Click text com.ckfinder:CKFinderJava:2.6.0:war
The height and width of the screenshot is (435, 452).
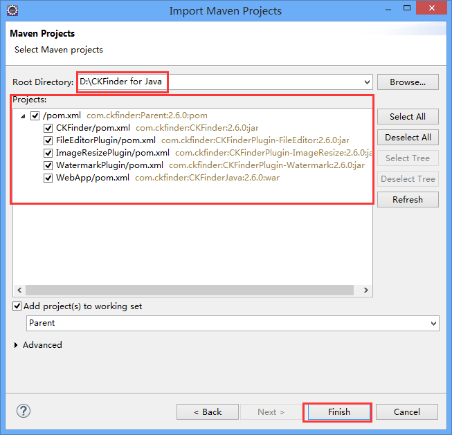click(x=207, y=178)
